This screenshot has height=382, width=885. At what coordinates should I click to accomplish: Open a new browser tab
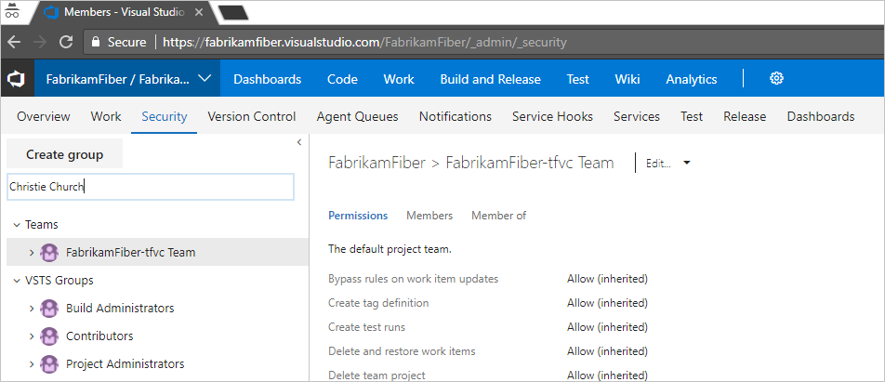232,12
